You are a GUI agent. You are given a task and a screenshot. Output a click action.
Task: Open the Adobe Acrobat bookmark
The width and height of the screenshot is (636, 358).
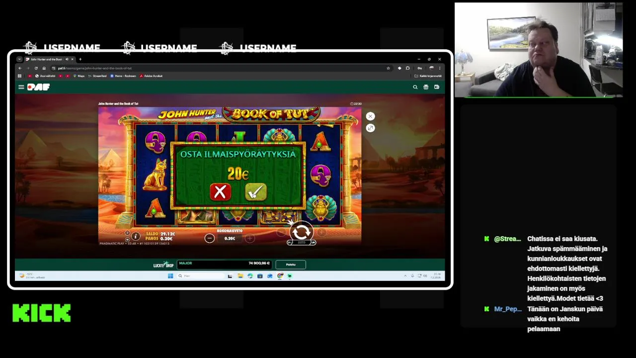tap(151, 76)
